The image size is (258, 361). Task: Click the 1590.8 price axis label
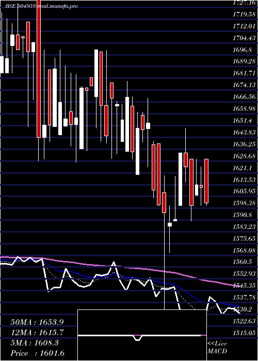[x=242, y=215]
